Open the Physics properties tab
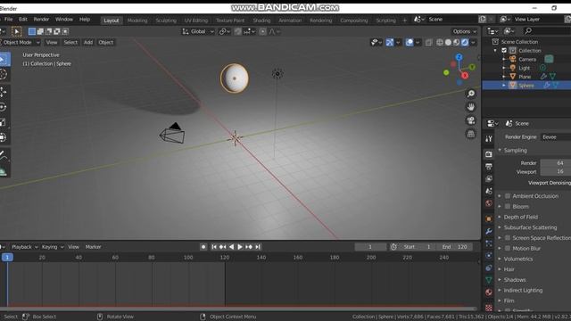 489,256
